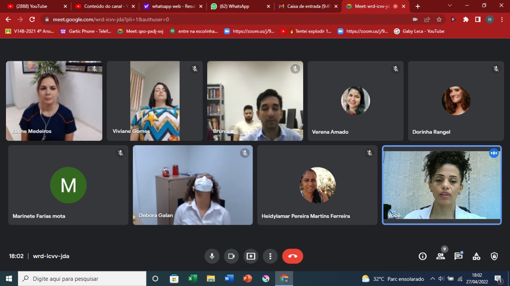
Task: Mute the microphone in Meet controls
Action: click(212, 256)
